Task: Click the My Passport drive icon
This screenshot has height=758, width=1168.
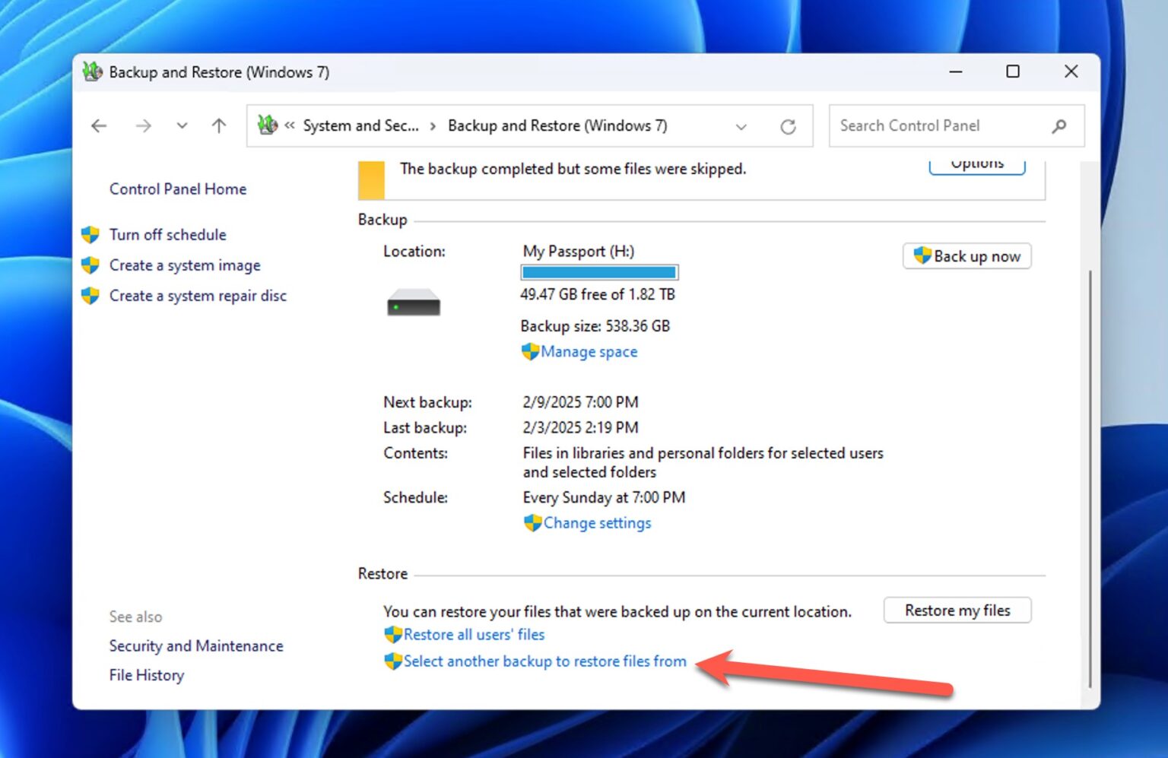Action: pos(414,302)
